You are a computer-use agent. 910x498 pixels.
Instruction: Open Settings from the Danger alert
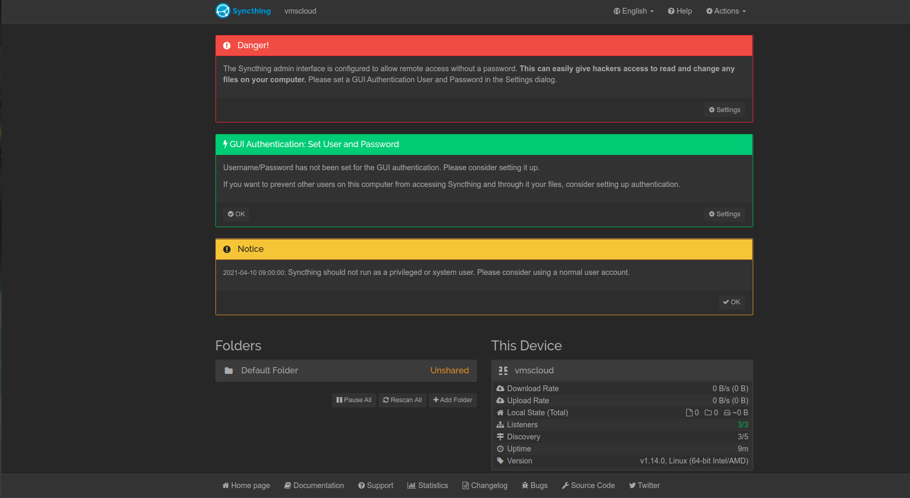coord(724,110)
